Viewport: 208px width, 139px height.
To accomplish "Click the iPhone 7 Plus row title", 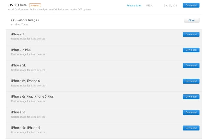I will coord(21,50).
